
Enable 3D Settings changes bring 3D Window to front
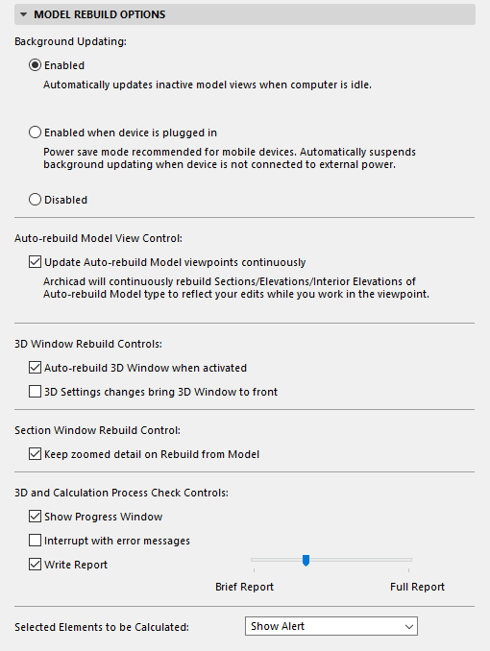pyautogui.click(x=35, y=392)
